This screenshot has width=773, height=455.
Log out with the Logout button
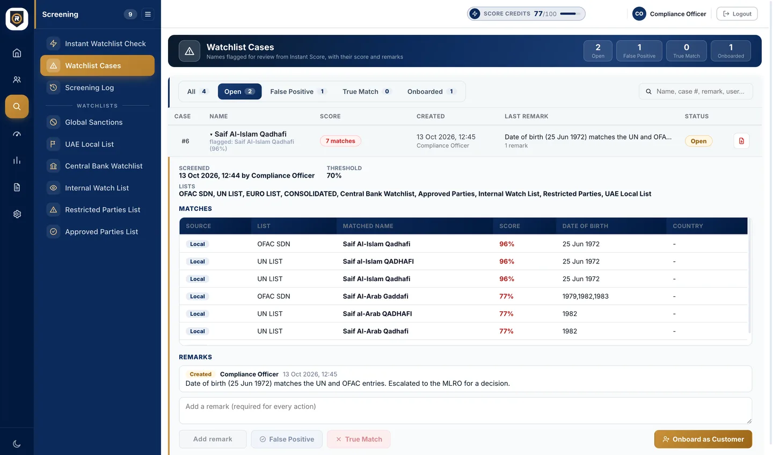736,14
